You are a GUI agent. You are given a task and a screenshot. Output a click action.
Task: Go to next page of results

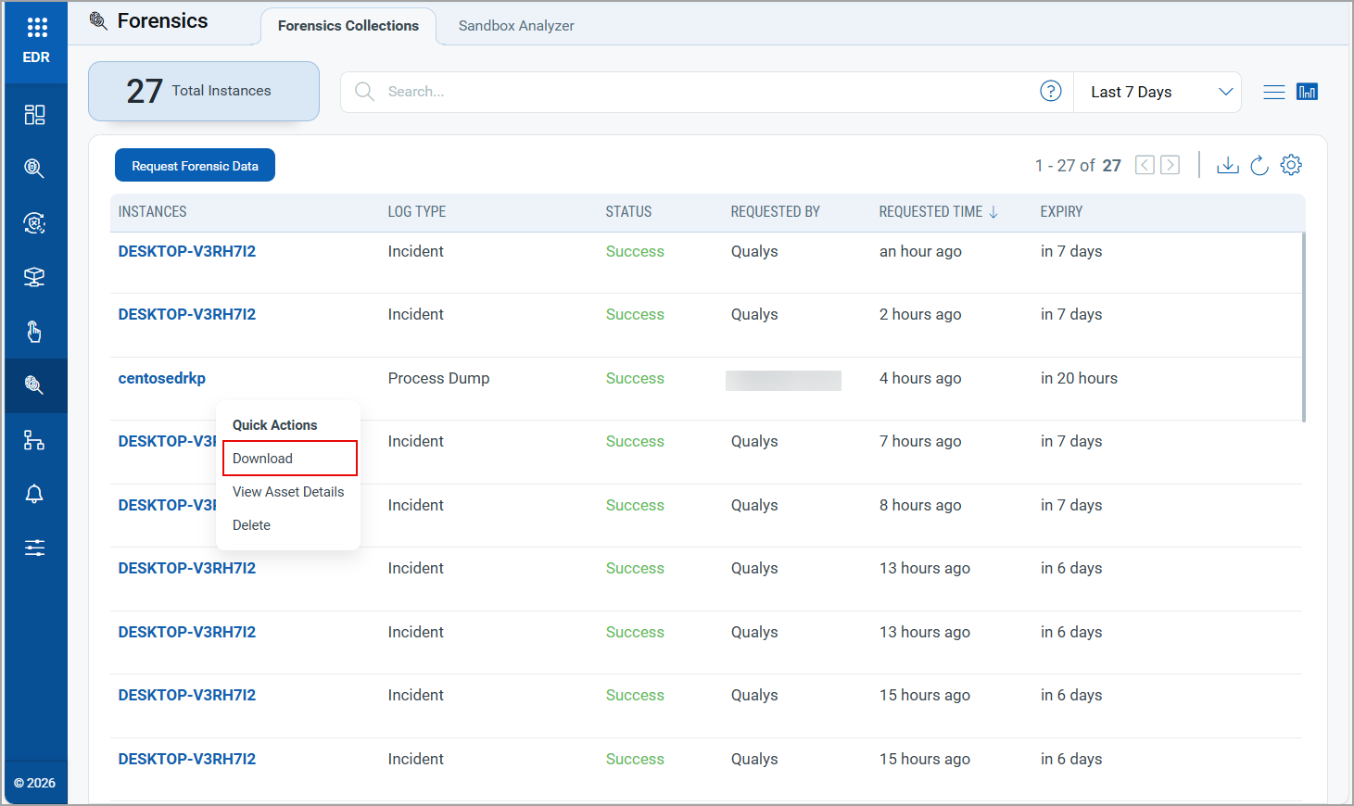[1171, 166]
